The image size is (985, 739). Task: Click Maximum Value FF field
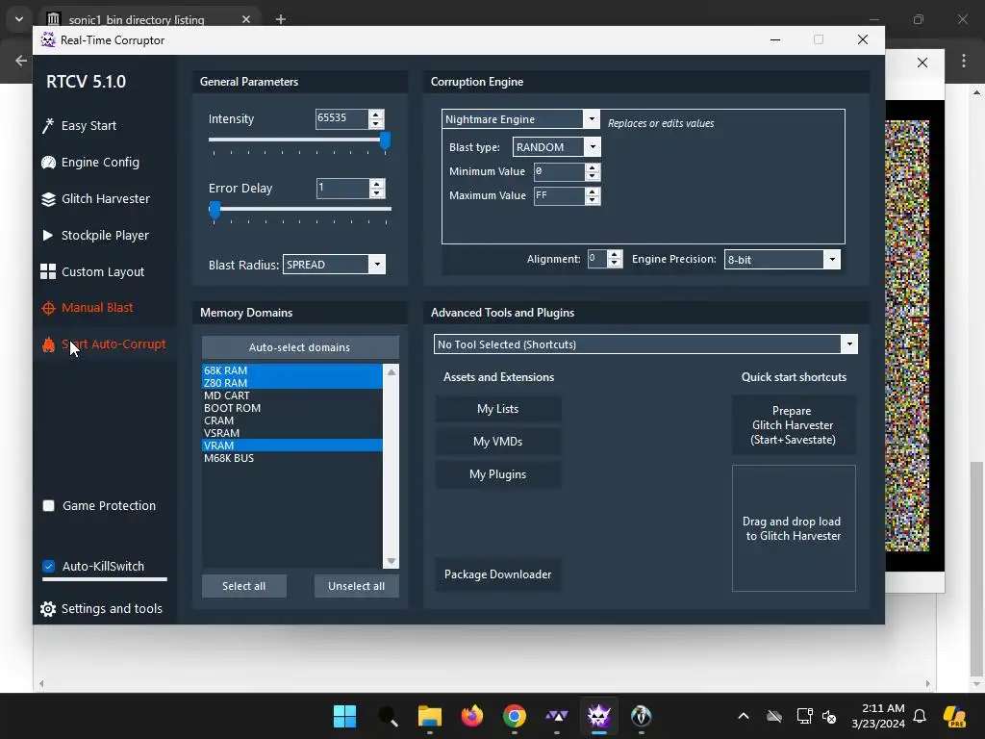point(559,196)
